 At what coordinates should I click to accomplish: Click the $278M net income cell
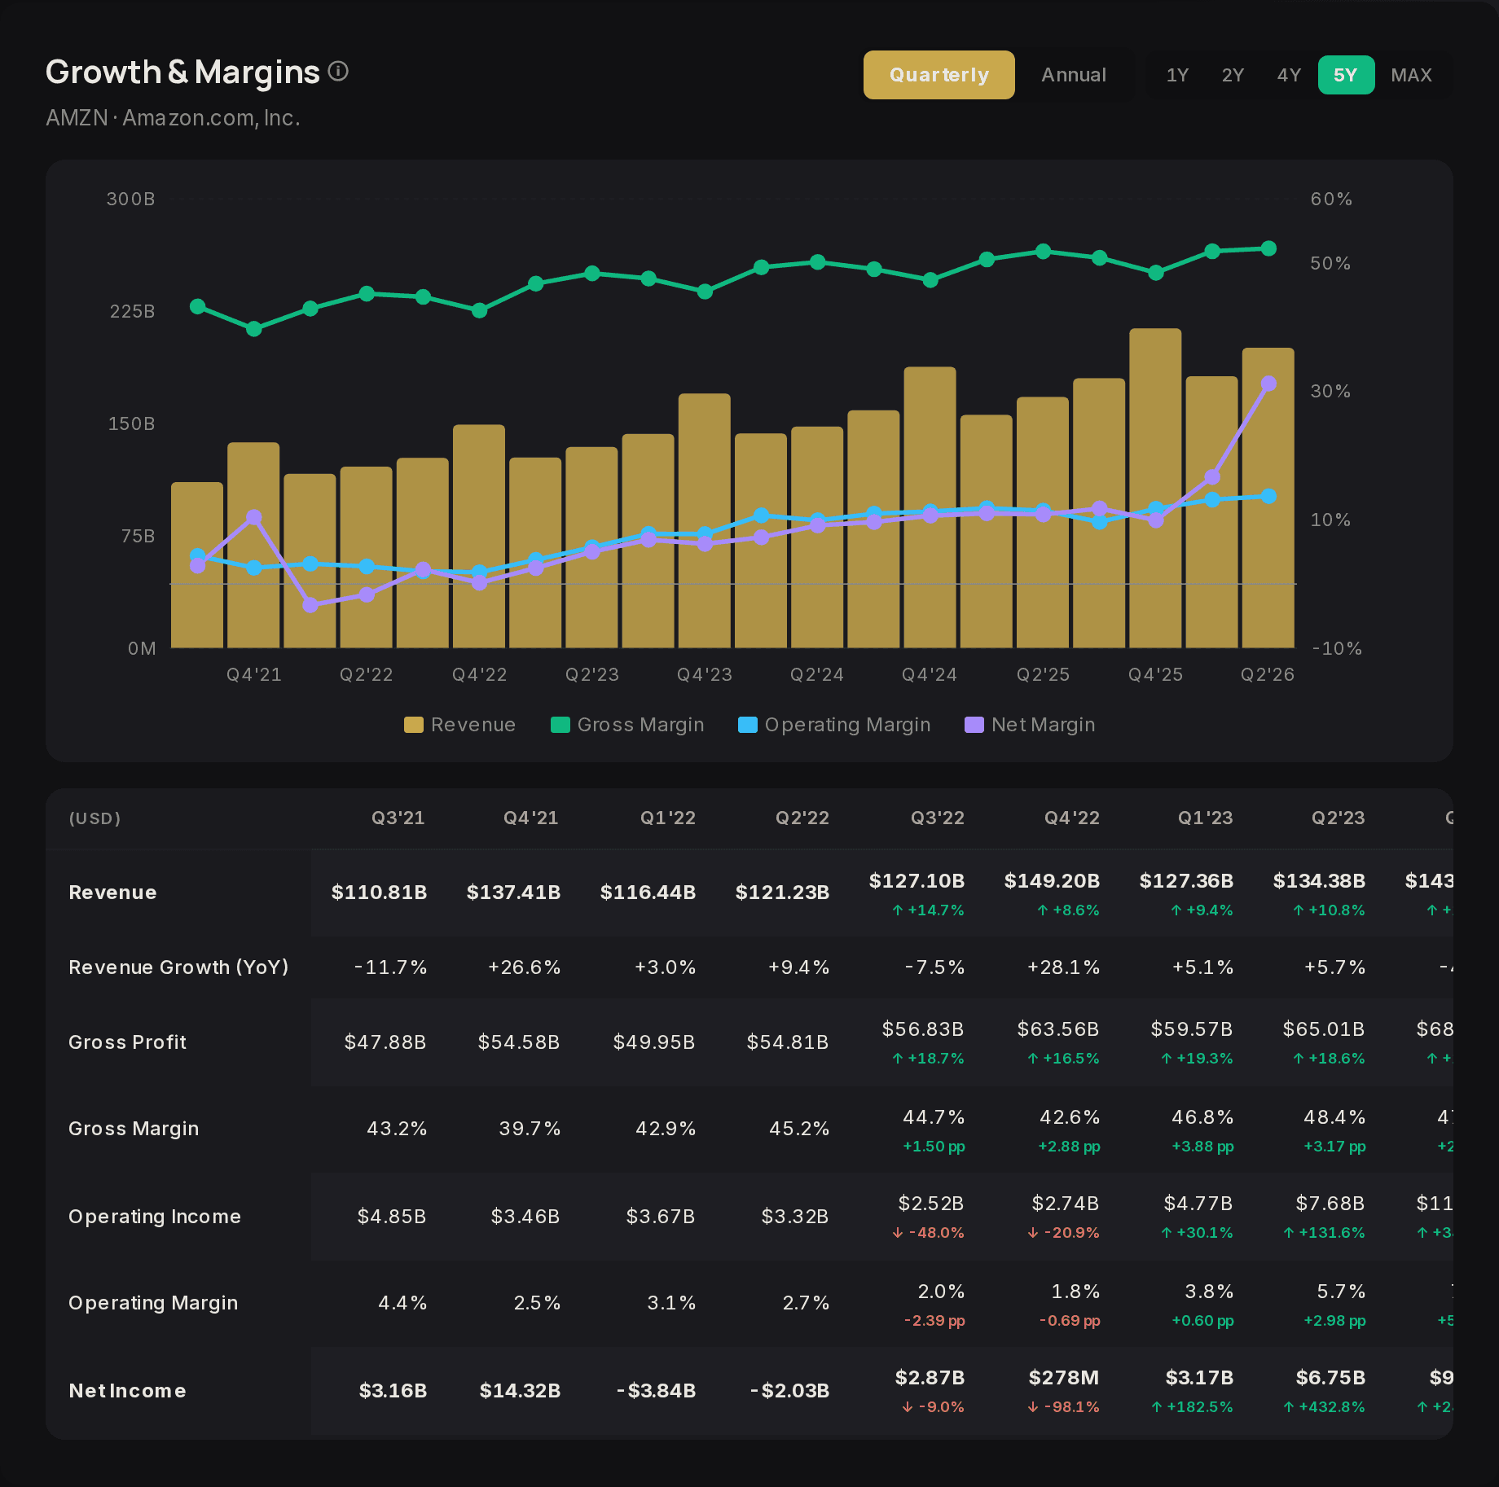point(1064,1378)
